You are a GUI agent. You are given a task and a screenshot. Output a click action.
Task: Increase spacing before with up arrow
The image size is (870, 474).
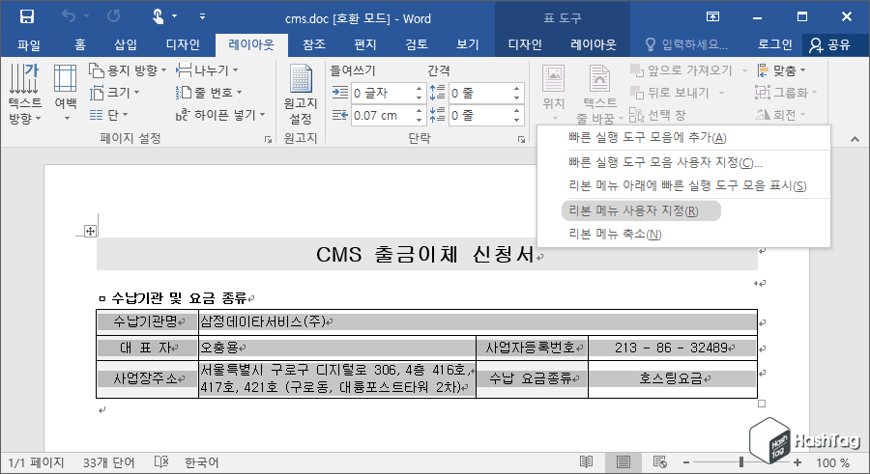click(x=516, y=89)
